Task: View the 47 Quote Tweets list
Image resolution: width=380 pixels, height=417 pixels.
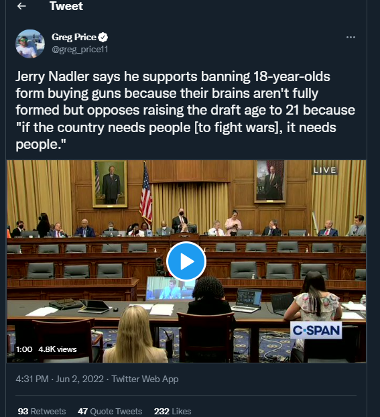Action: coord(110,411)
